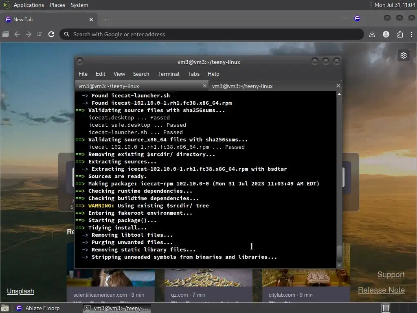Select the New Tab browser tab
The width and height of the screenshot is (417, 313).
point(49,20)
